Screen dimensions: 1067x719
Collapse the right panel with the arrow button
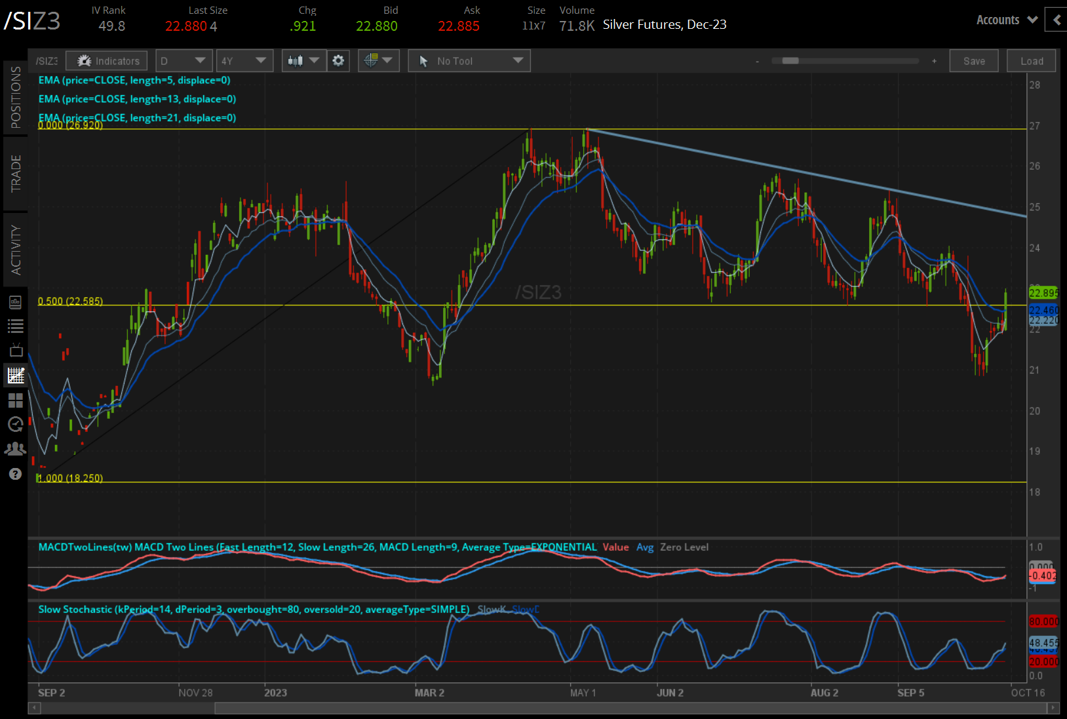(1056, 20)
